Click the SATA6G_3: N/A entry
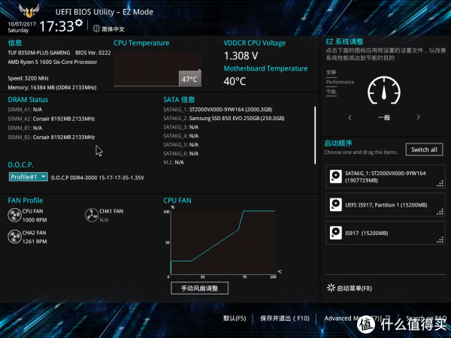Screen dimensions: 451x338 point(180,127)
